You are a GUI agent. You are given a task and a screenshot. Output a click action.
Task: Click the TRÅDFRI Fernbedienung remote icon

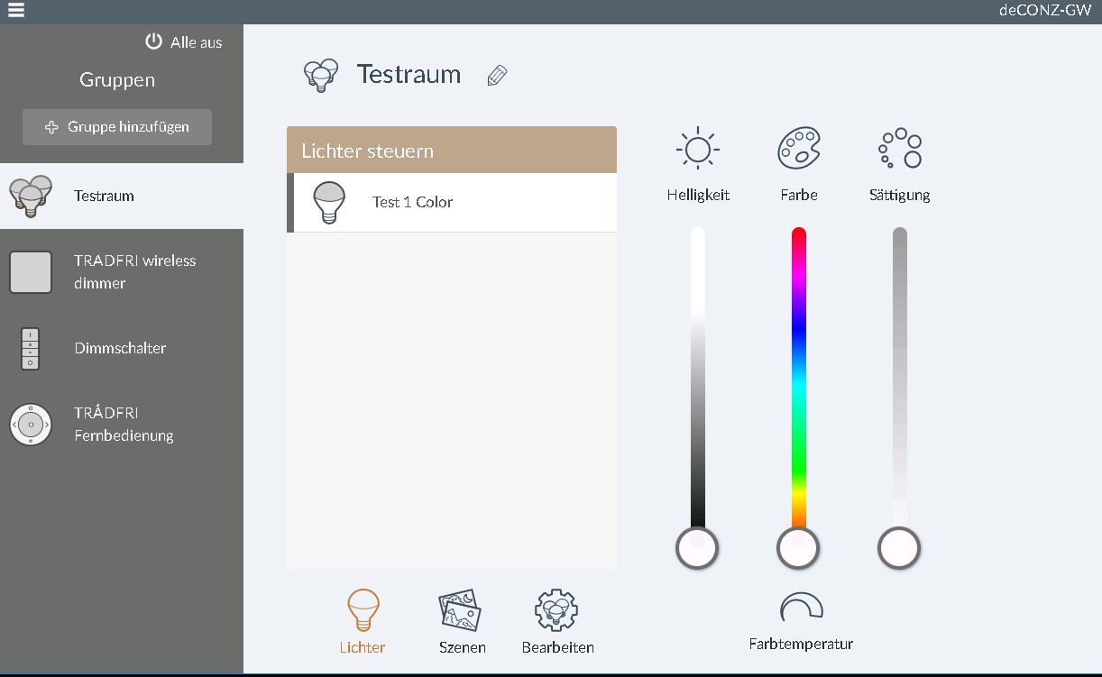click(x=31, y=424)
